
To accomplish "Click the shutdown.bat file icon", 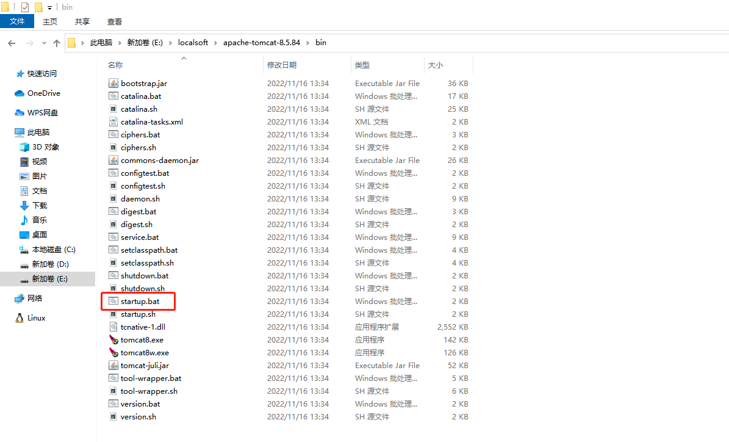I will click(x=113, y=275).
